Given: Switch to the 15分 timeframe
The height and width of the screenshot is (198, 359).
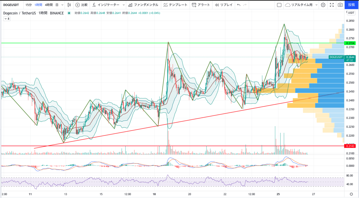Looking at the screenshot, I should pyautogui.click(x=28, y=5).
